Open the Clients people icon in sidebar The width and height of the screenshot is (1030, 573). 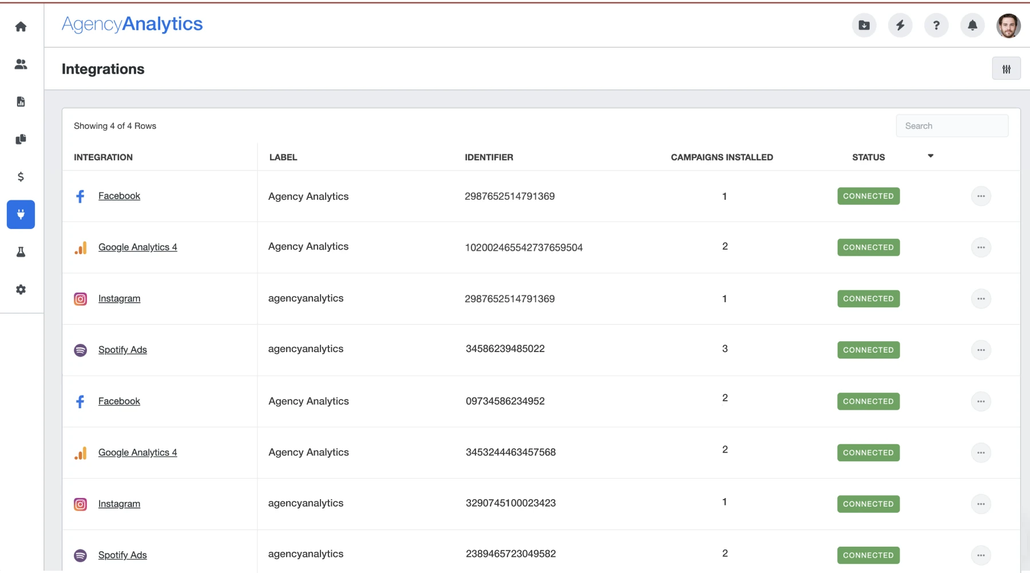(x=21, y=64)
